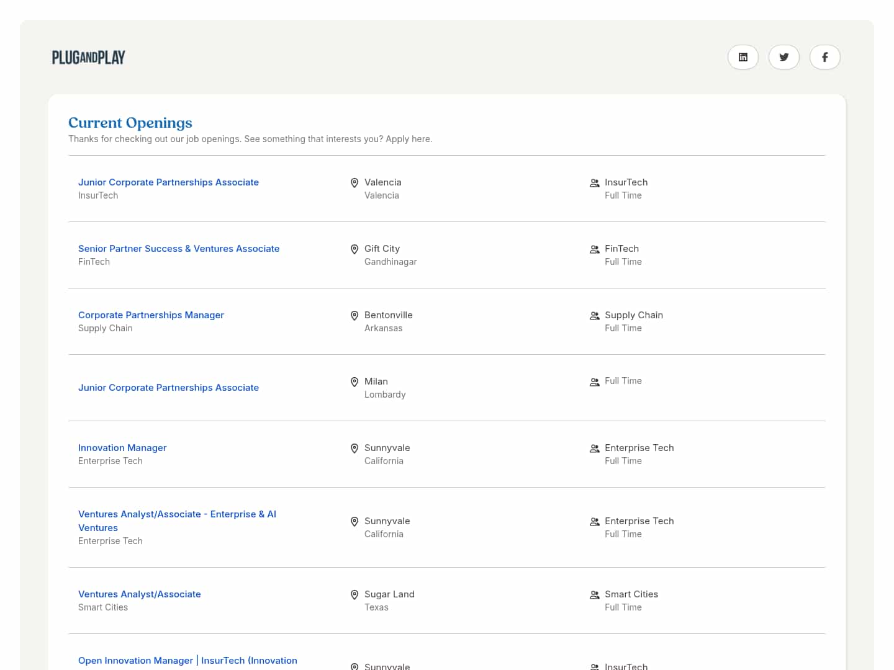This screenshot has height=670, width=894.
Task: Open the Corporate Partnerships Manager listing
Action: pos(151,315)
